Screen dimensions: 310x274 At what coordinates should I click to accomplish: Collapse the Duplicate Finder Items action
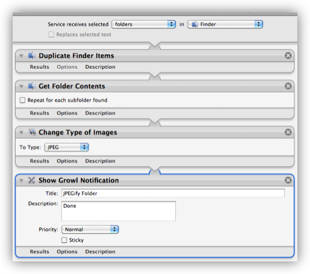[x=22, y=56]
